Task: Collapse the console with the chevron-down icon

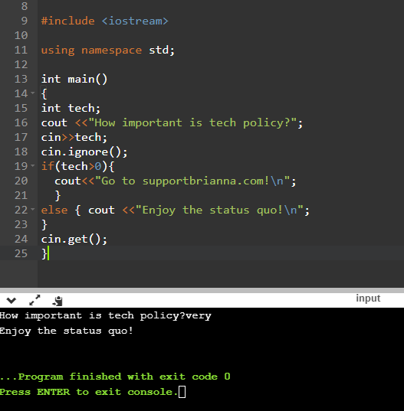Action: 11,300
